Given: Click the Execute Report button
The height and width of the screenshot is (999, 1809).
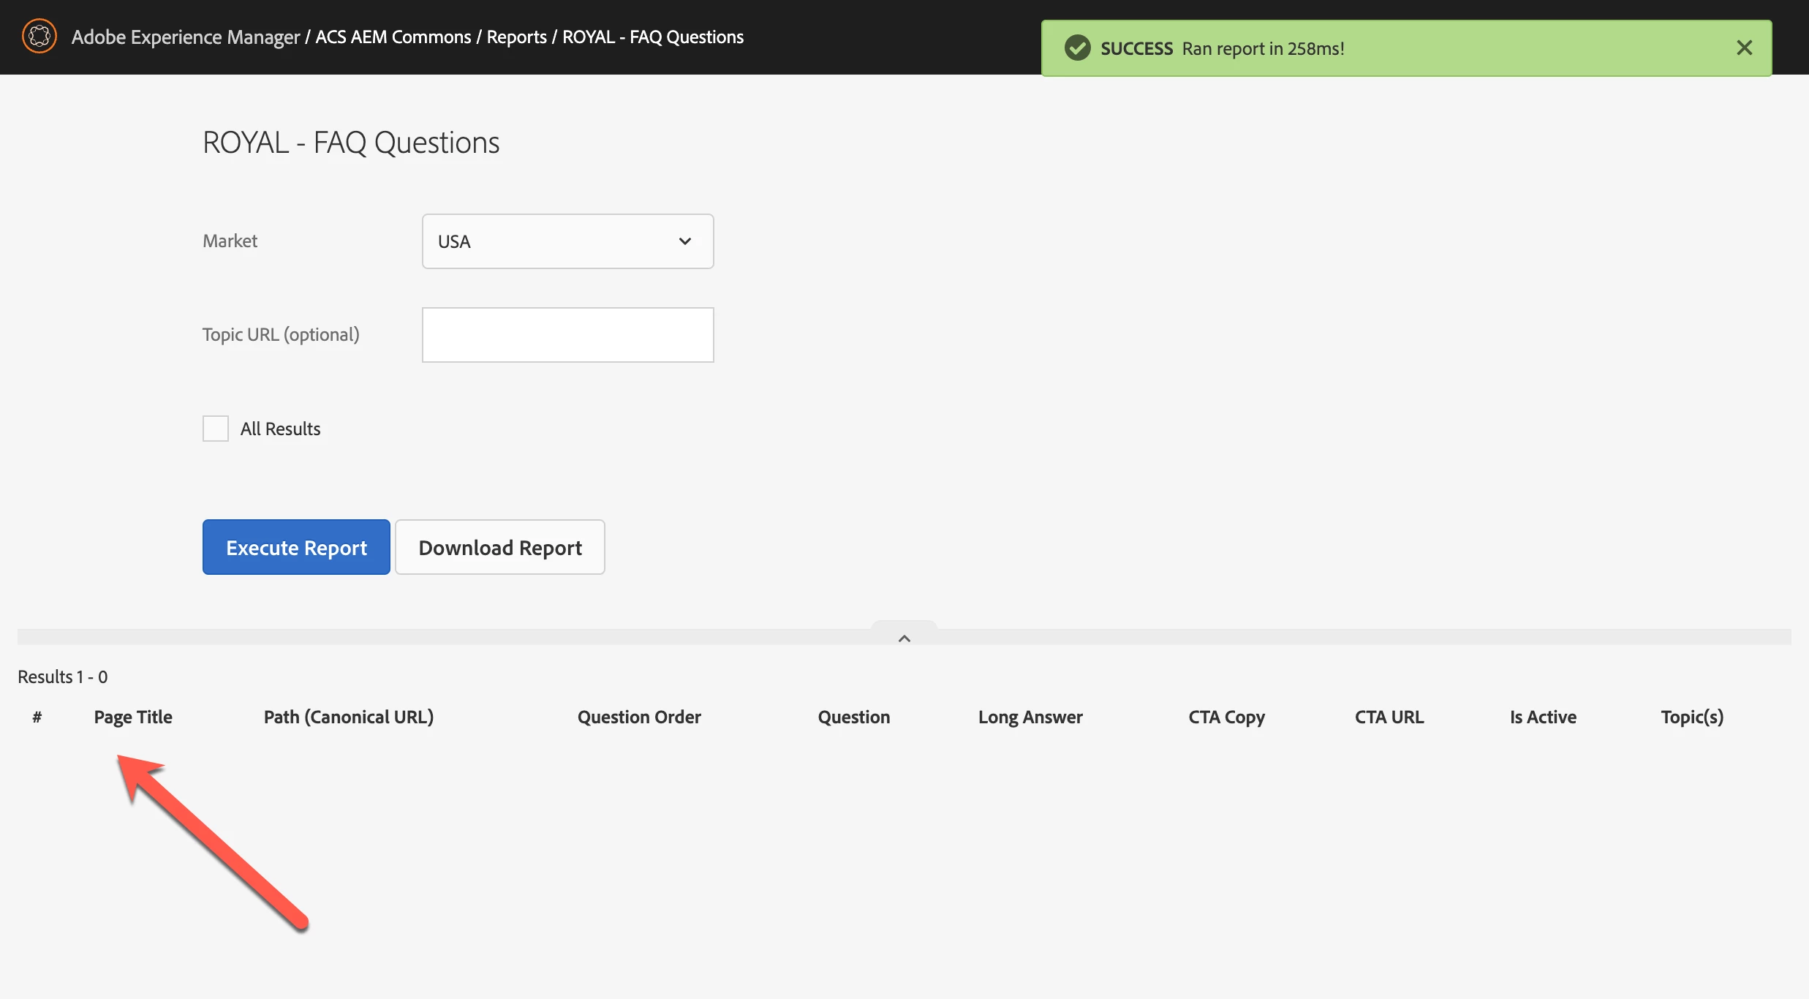Looking at the screenshot, I should click(296, 547).
